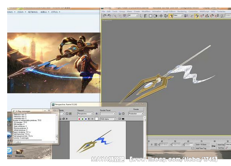This screenshot has height=166, width=231.
Task: Open the All selection filter dropdown
Action: [133, 15]
